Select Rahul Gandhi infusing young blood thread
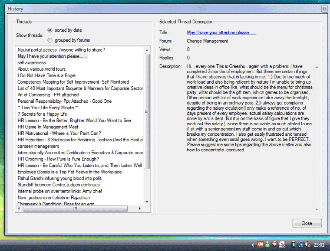330x251 pixels. click(59, 178)
